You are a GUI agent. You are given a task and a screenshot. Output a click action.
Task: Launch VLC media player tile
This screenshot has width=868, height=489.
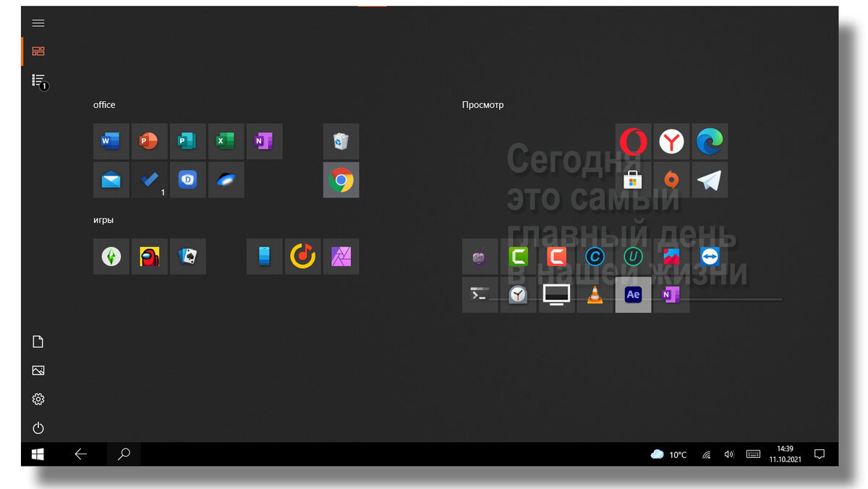click(x=595, y=294)
